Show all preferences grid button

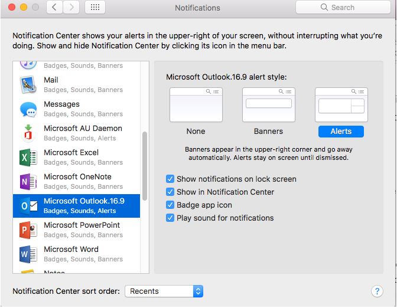tap(95, 7)
